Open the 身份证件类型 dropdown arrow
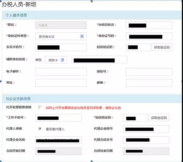This screenshot has width=183, height=162. tap(82, 36)
